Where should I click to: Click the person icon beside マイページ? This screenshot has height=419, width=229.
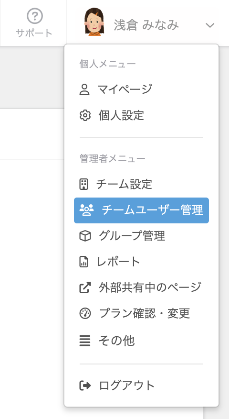coord(84,89)
